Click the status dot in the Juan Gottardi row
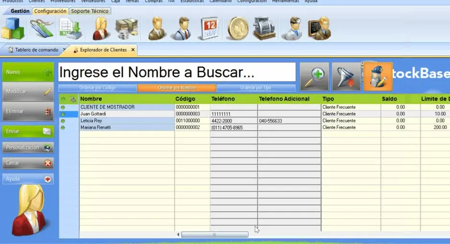Screen dimensions: 450x244 pyautogui.click(x=63, y=114)
